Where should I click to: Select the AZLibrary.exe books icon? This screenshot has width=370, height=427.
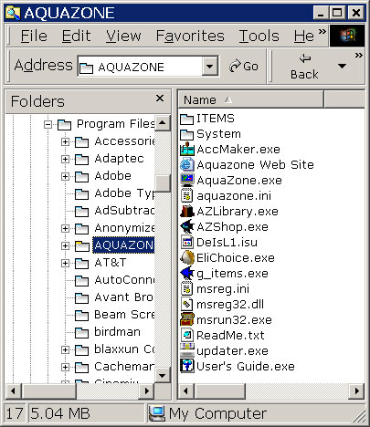pos(187,211)
